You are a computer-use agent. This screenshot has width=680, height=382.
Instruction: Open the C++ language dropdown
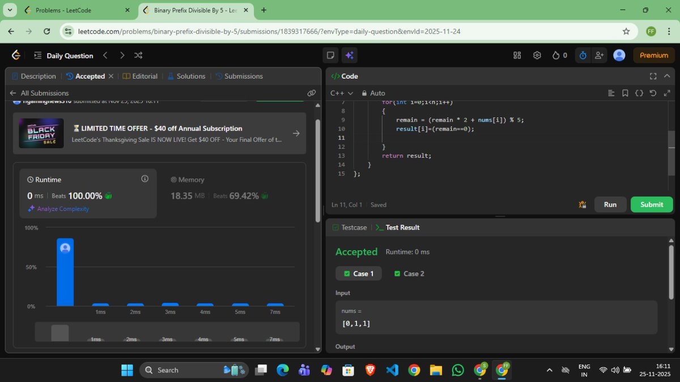(x=341, y=93)
